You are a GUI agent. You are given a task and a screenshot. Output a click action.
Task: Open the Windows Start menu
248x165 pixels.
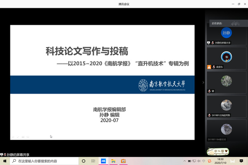tap(5, 161)
